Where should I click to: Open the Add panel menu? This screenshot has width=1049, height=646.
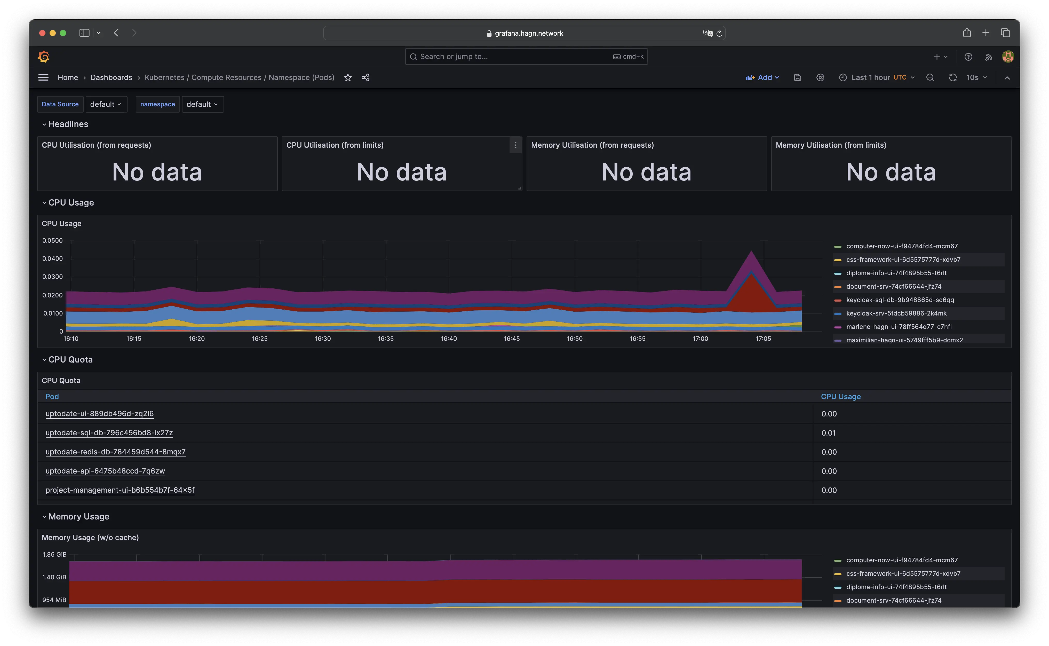click(762, 77)
